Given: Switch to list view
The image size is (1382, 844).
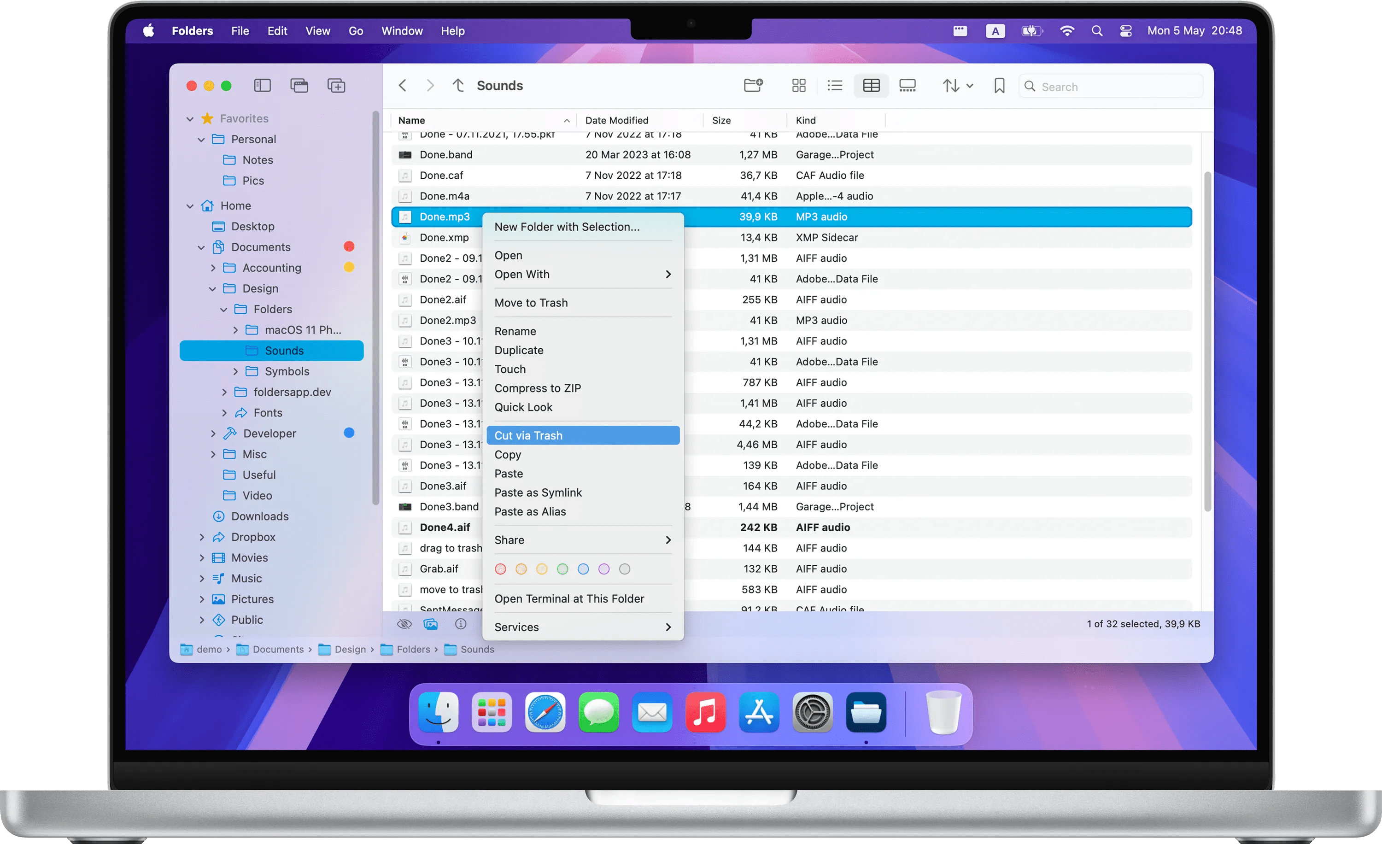Looking at the screenshot, I should 835,85.
